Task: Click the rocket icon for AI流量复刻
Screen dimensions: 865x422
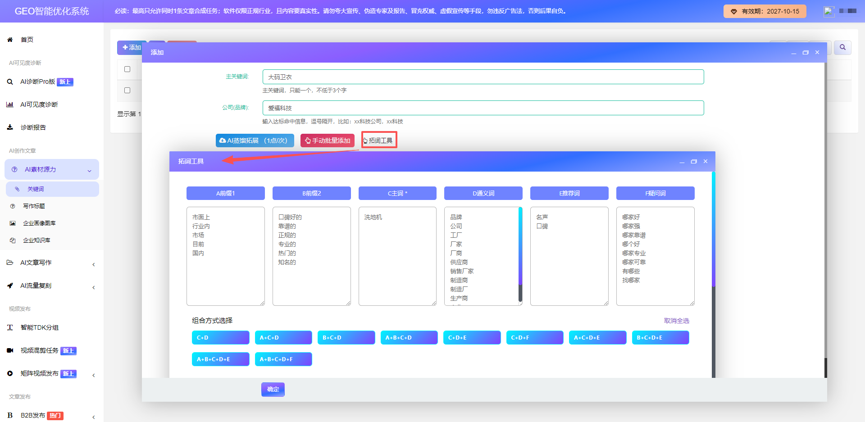Action: 10,286
